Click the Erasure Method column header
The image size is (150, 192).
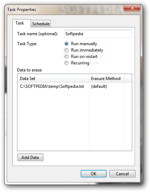106,78
